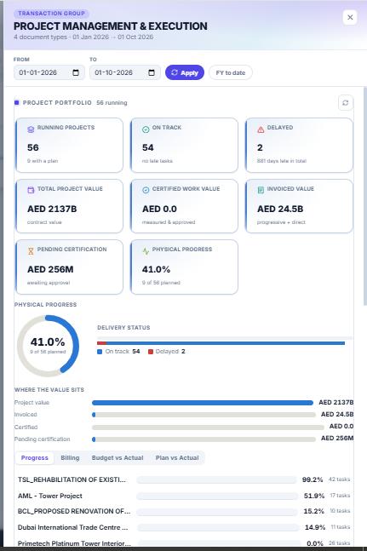The height and width of the screenshot is (551, 367).
Task: Click the Pending Certification hourglass icon
Action: 31,251
